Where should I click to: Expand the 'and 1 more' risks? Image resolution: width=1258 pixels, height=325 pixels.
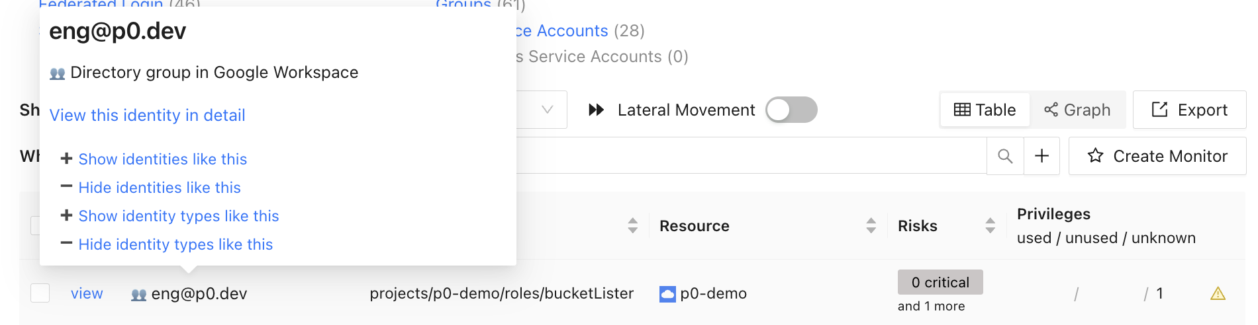(931, 306)
